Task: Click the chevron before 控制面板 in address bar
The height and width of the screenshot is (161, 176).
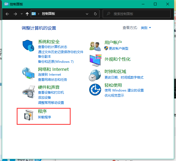Action: [x=39, y=14]
